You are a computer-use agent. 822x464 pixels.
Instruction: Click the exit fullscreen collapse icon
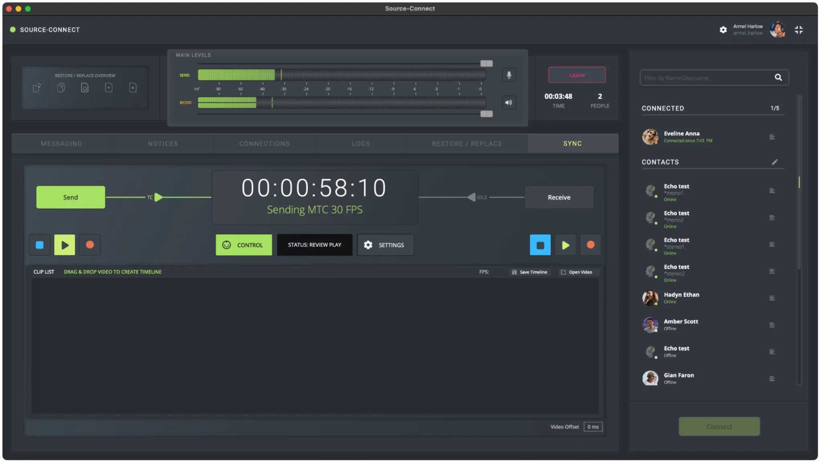799,30
